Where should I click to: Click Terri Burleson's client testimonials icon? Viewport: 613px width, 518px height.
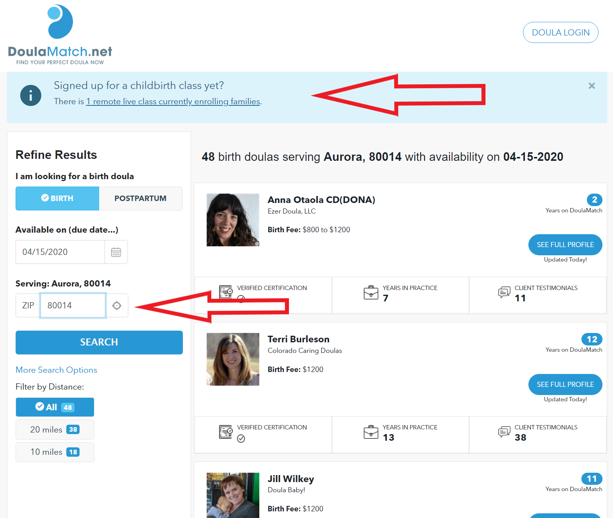504,431
